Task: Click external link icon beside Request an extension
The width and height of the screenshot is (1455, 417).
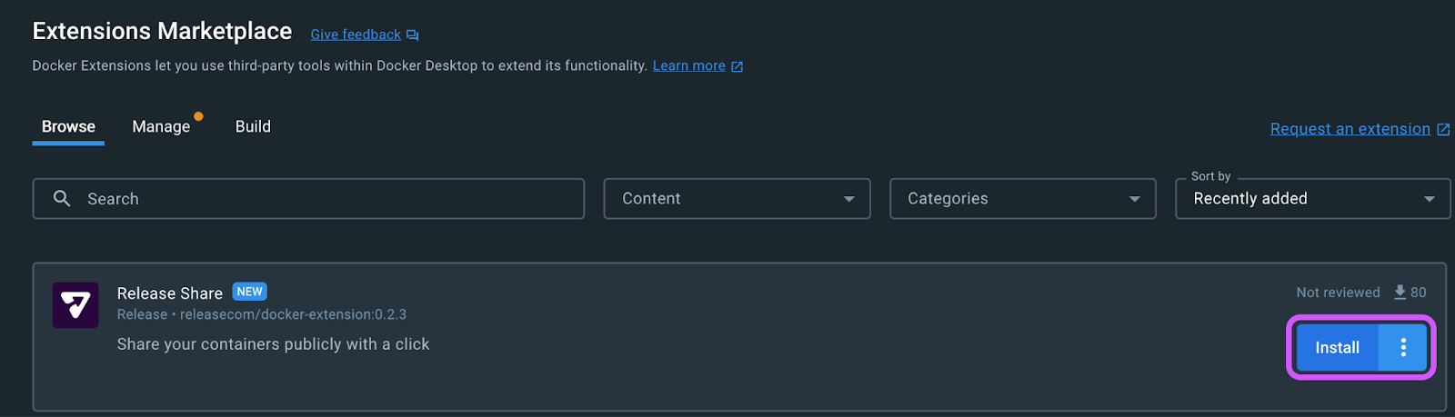Action: pos(1443,129)
